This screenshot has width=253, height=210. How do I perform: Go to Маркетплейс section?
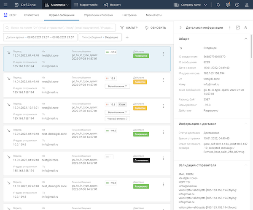pyautogui.click(x=86, y=5)
